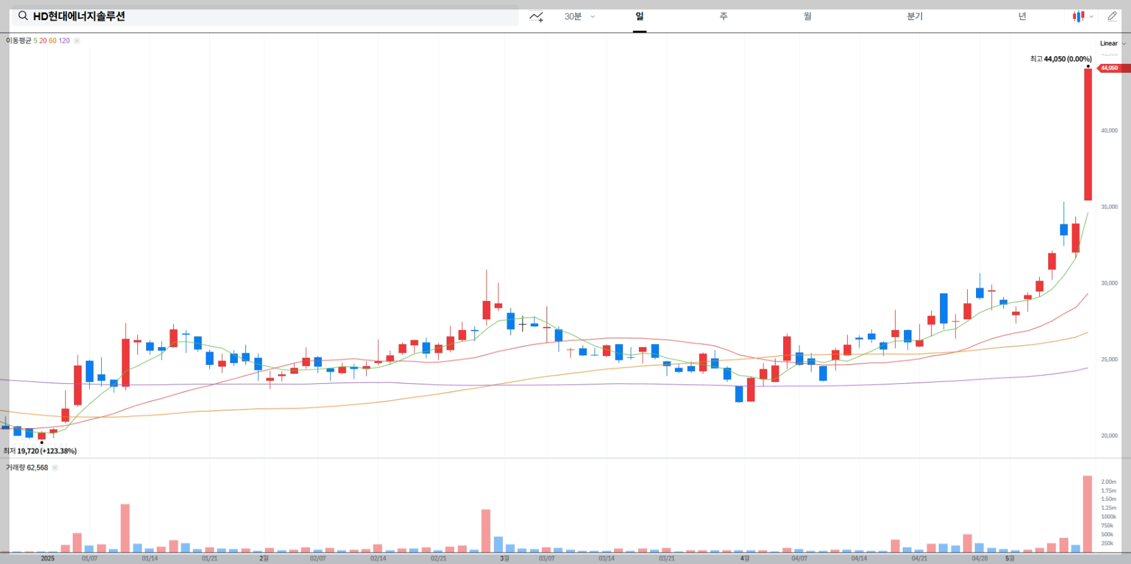This screenshot has height=564, width=1131.
Task: Click the red 20 moving average value
Action: [43, 40]
